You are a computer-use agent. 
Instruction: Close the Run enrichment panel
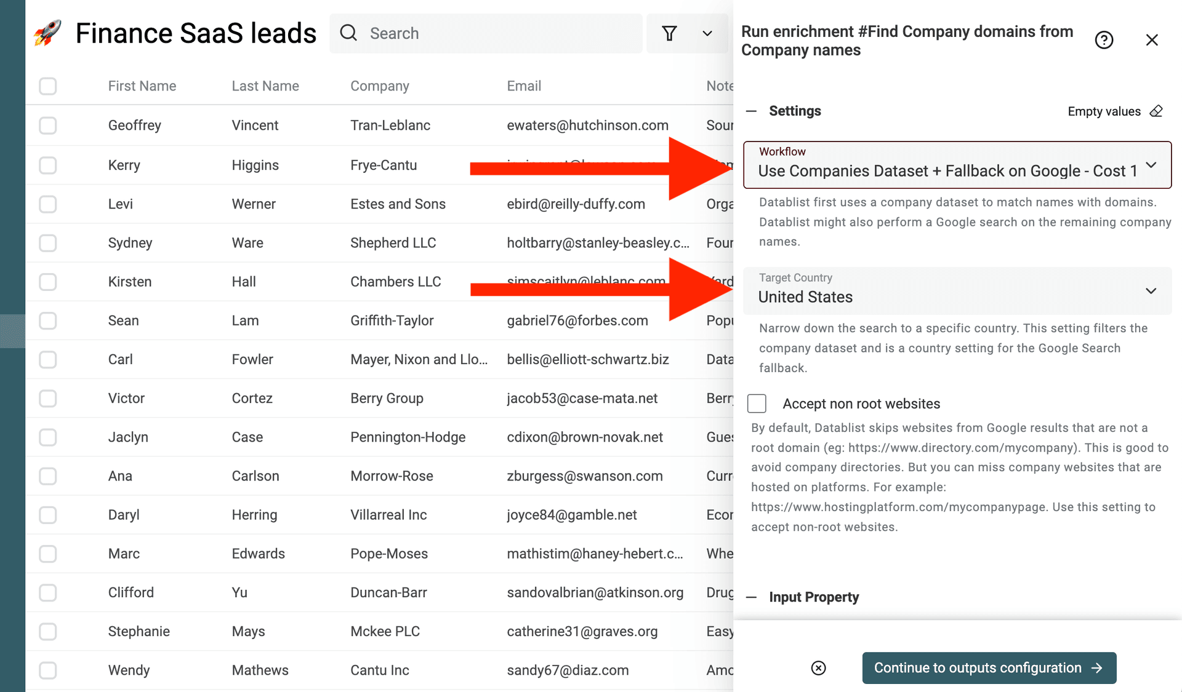(x=1152, y=39)
